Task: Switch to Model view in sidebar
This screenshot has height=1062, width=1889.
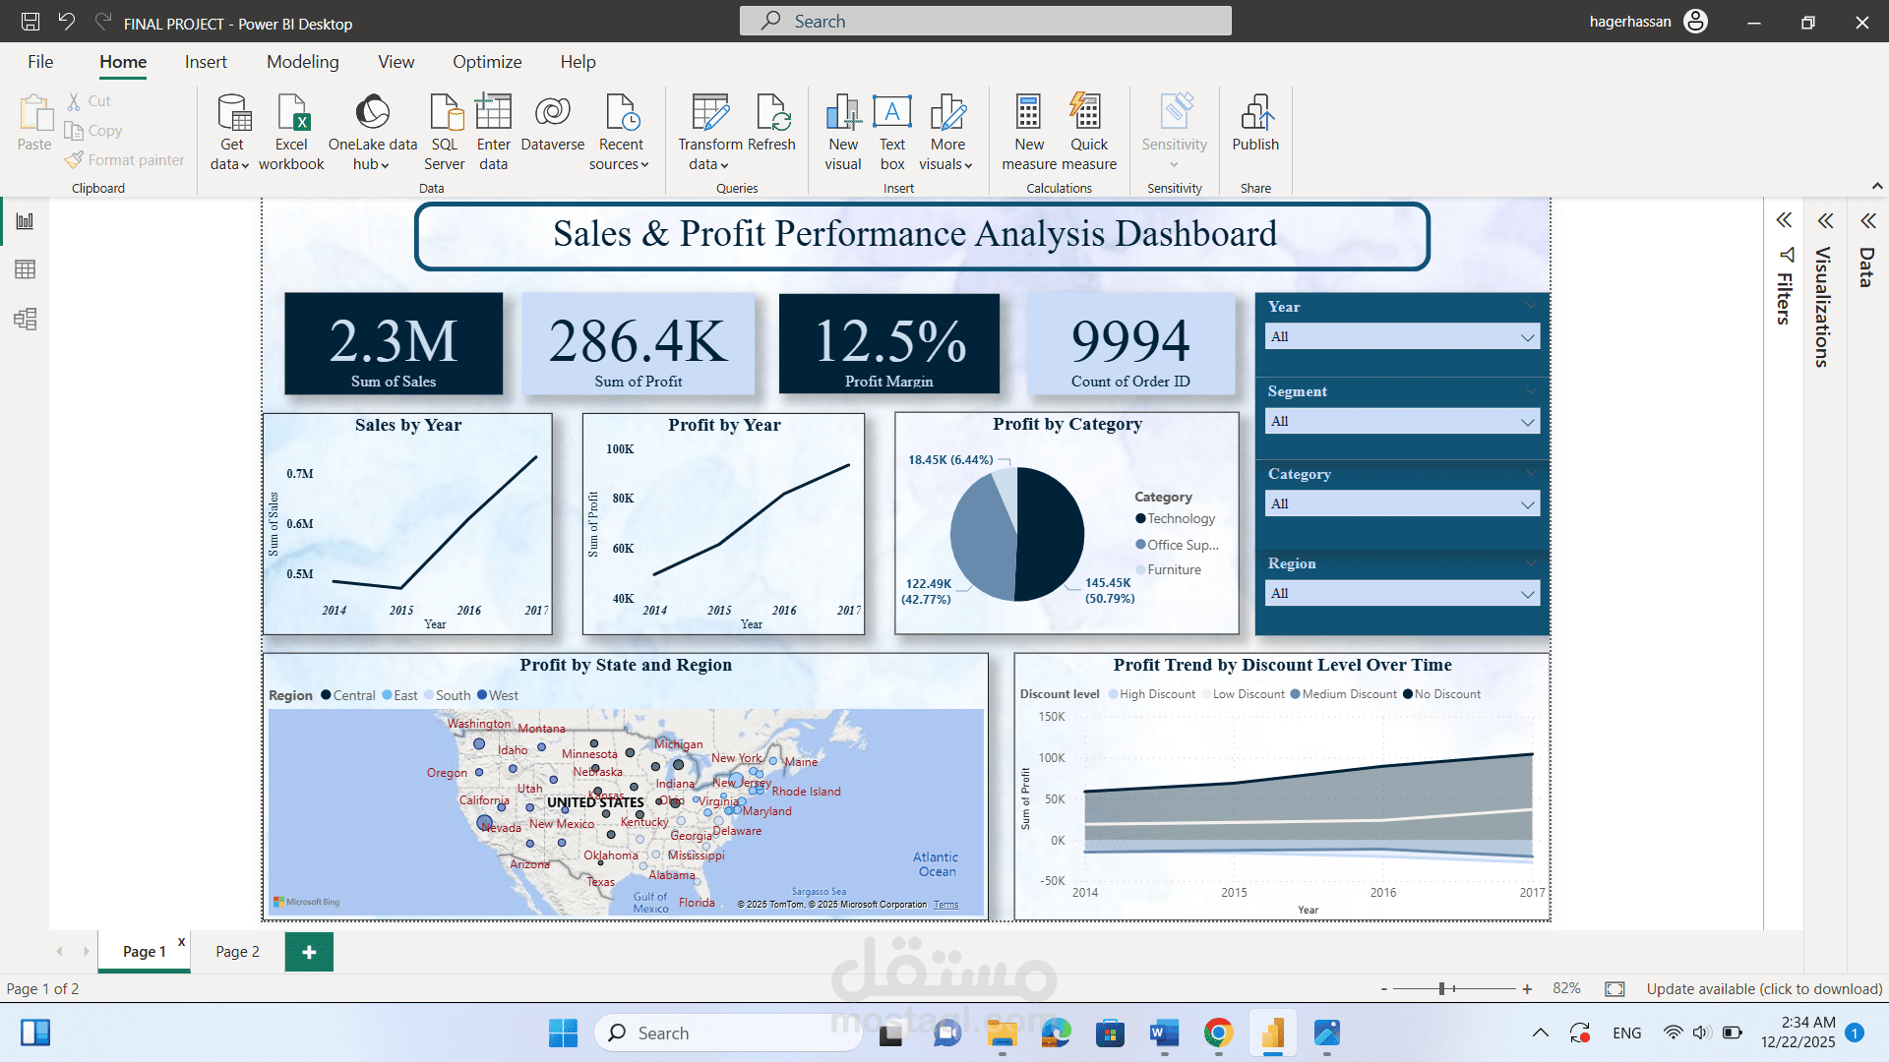Action: [26, 319]
